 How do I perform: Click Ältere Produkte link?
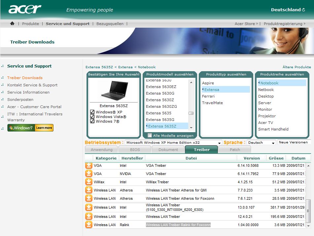297,67
